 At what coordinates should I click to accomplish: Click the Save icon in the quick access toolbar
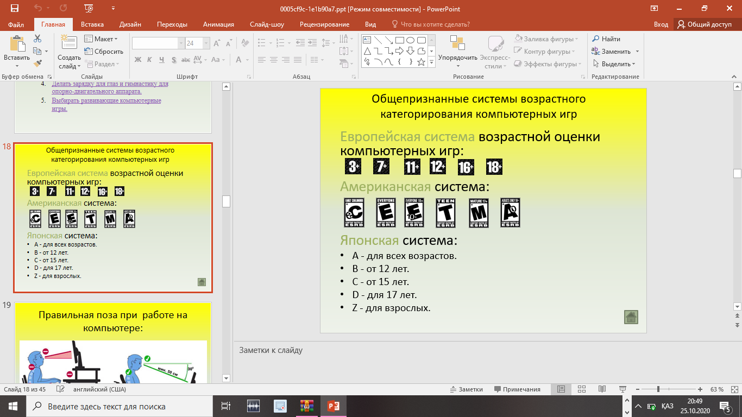point(15,8)
